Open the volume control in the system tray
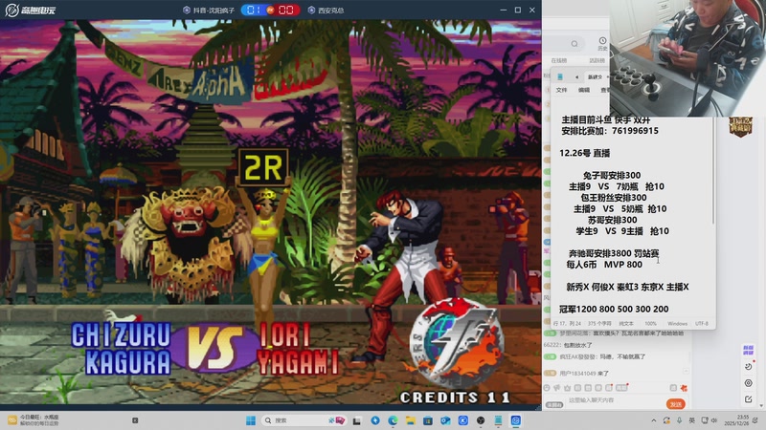This screenshot has width=766, height=430. [713, 420]
